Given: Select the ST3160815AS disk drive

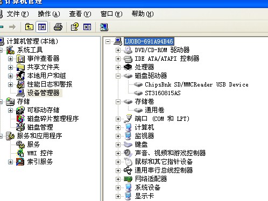Looking at the screenshot, I should tap(163, 93).
